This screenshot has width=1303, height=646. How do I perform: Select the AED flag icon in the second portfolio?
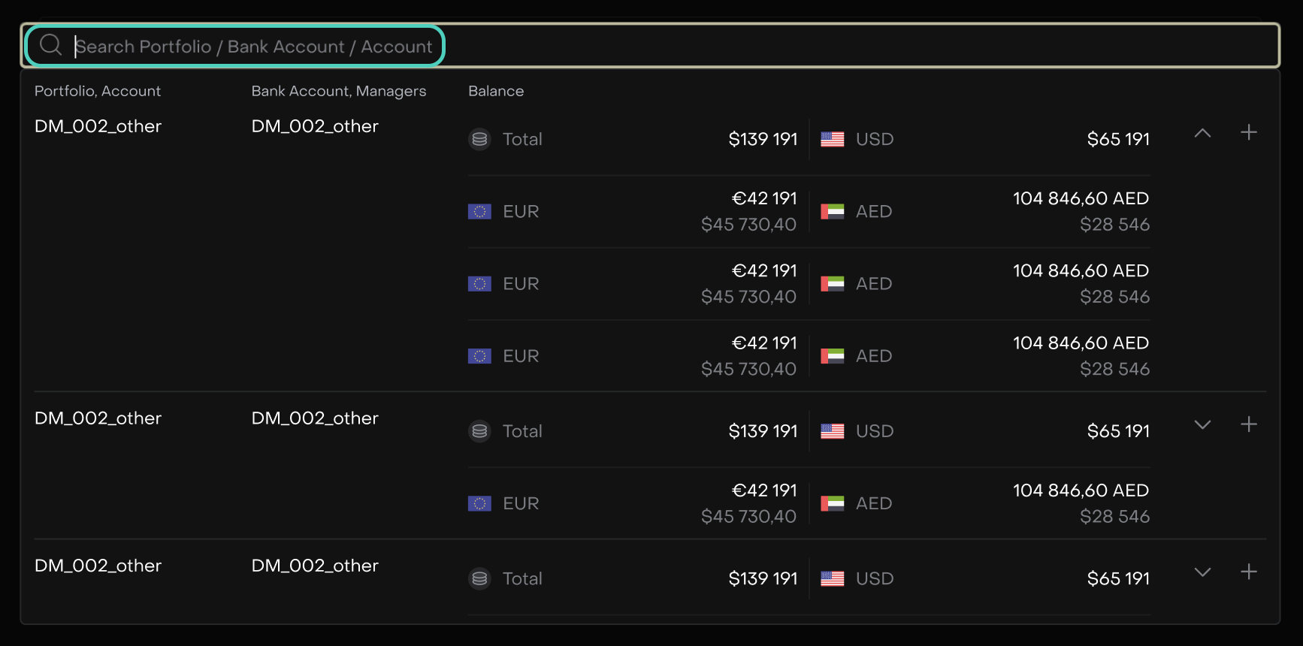pos(832,503)
